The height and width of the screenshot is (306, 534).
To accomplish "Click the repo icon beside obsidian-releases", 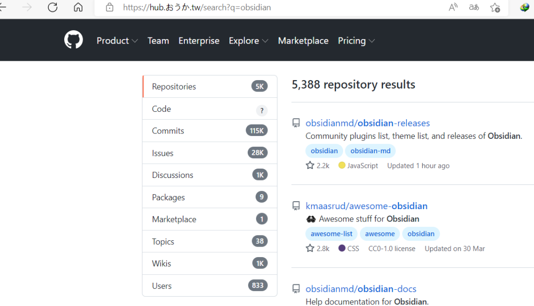I will pyautogui.click(x=296, y=123).
